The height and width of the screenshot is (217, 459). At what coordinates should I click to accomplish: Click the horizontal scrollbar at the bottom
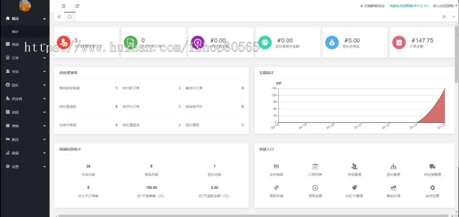253,216
